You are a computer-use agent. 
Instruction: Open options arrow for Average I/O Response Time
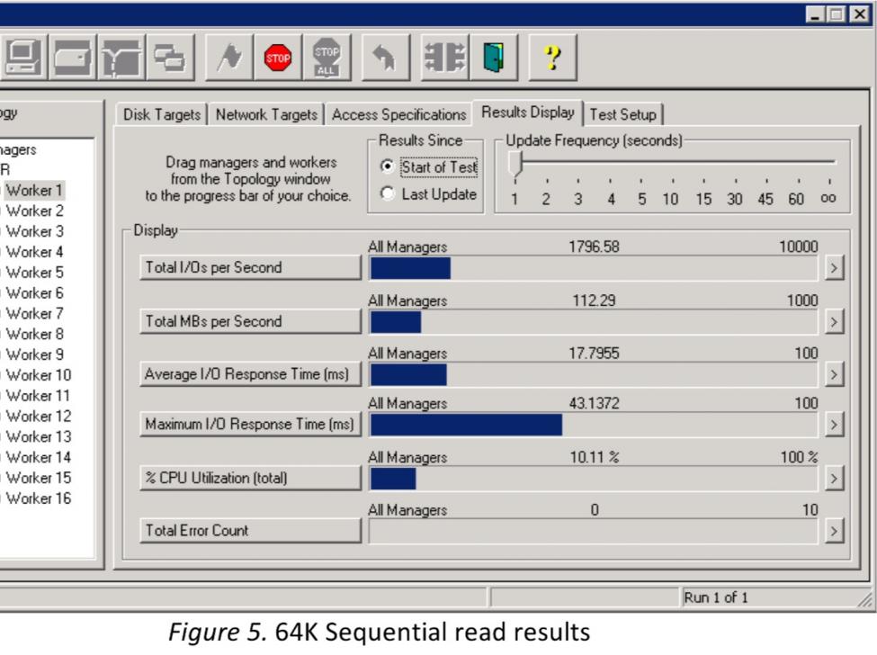tap(834, 374)
